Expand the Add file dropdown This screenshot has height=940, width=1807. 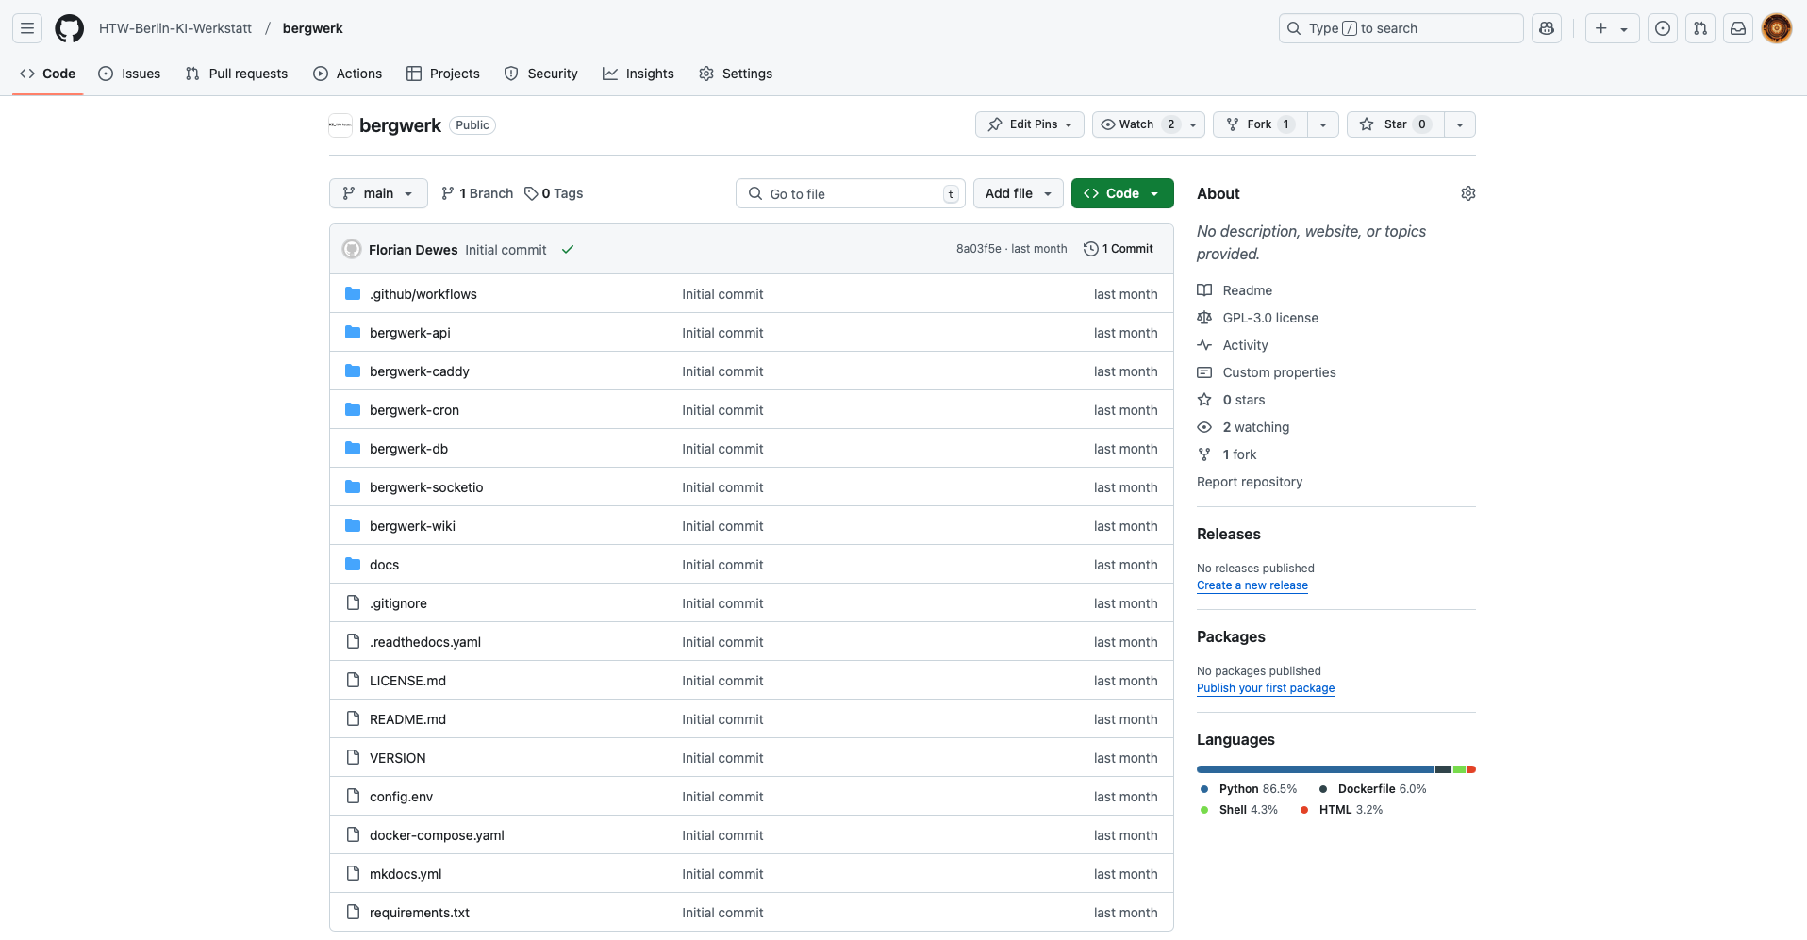pos(1018,193)
